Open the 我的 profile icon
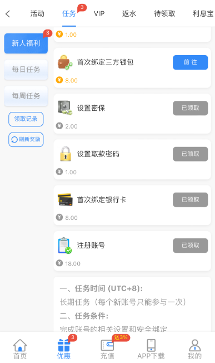Viewport: 215px width, 363px height. tap(194, 345)
